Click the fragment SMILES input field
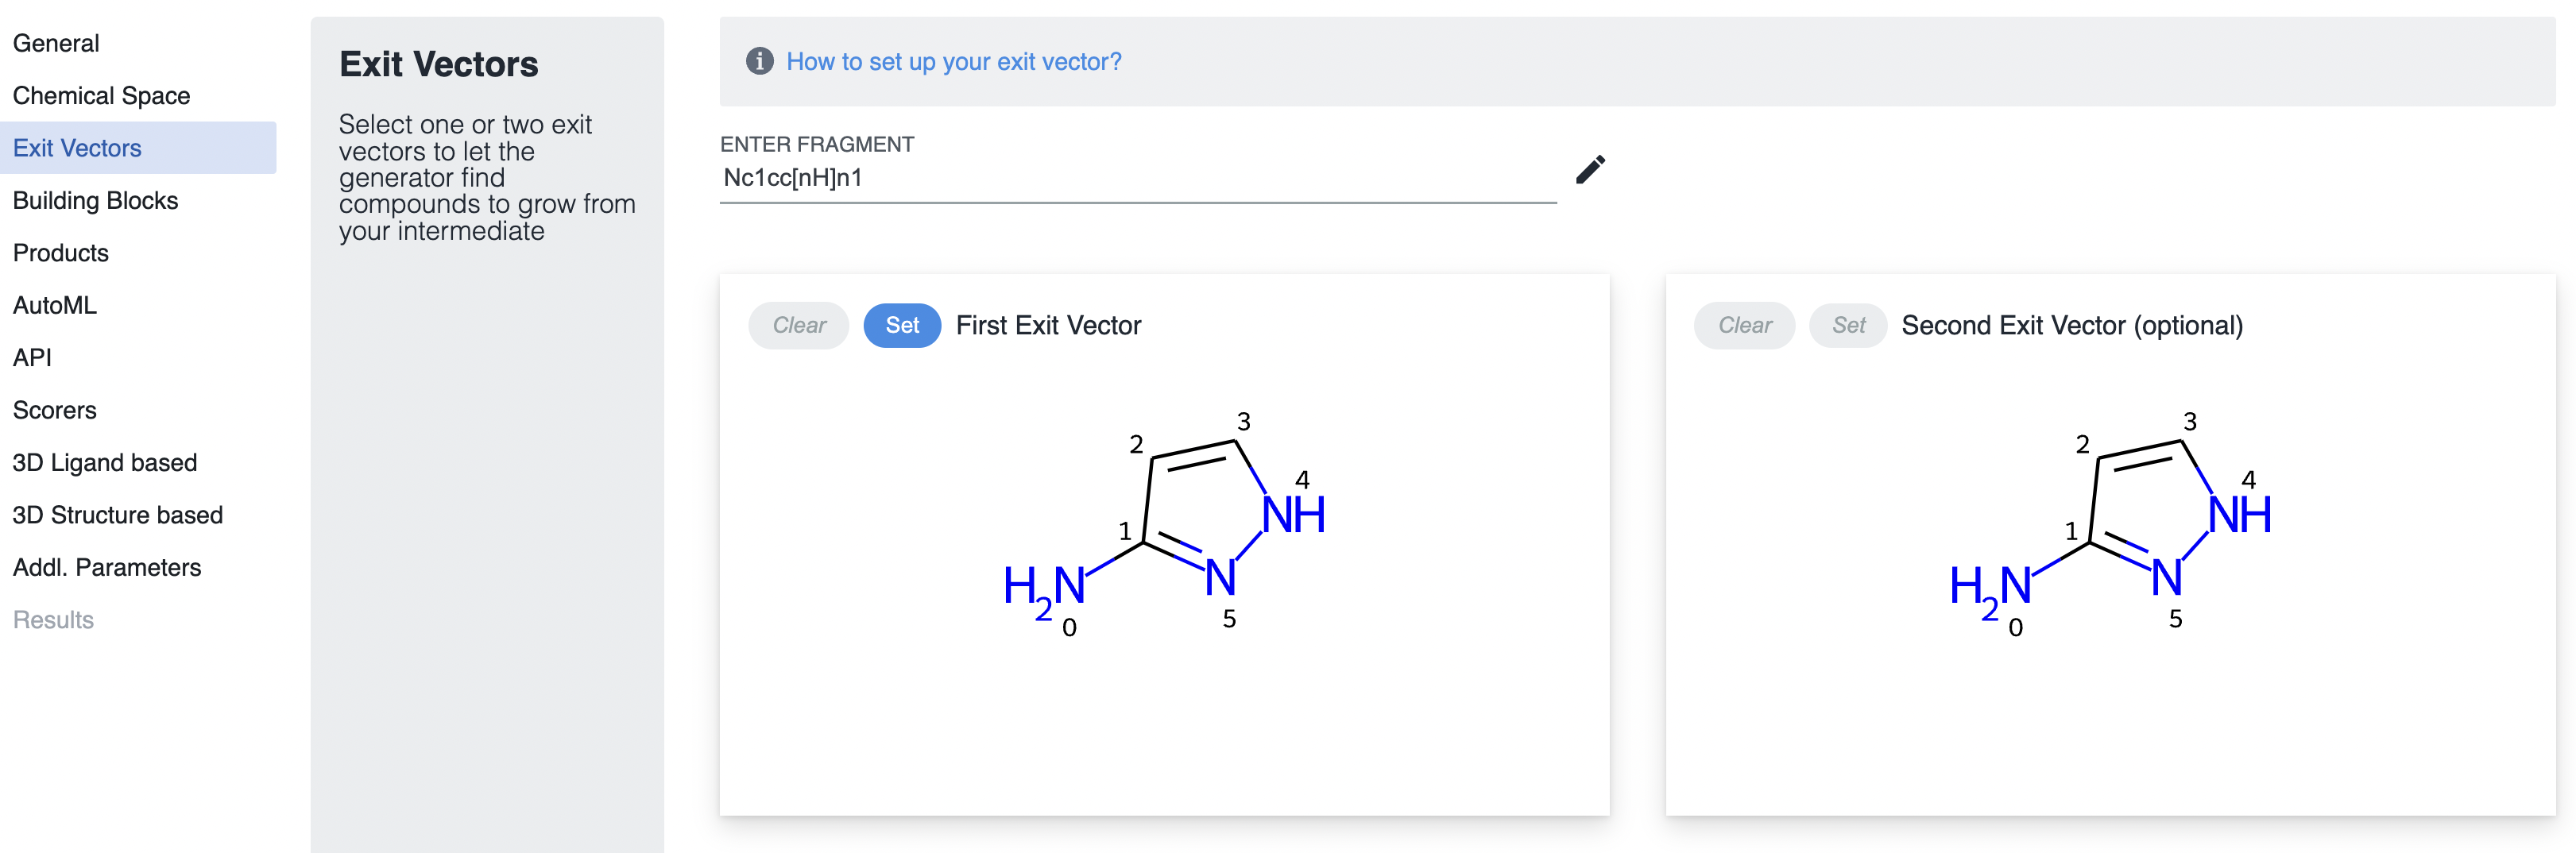This screenshot has width=2576, height=853. tap(1136, 178)
